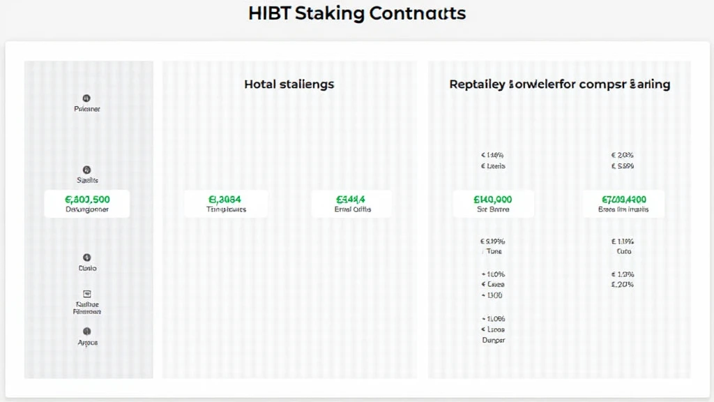Viewport: 714px width, 402px height.
Task: Click the round icon above Pakaner
Action: click(x=86, y=98)
